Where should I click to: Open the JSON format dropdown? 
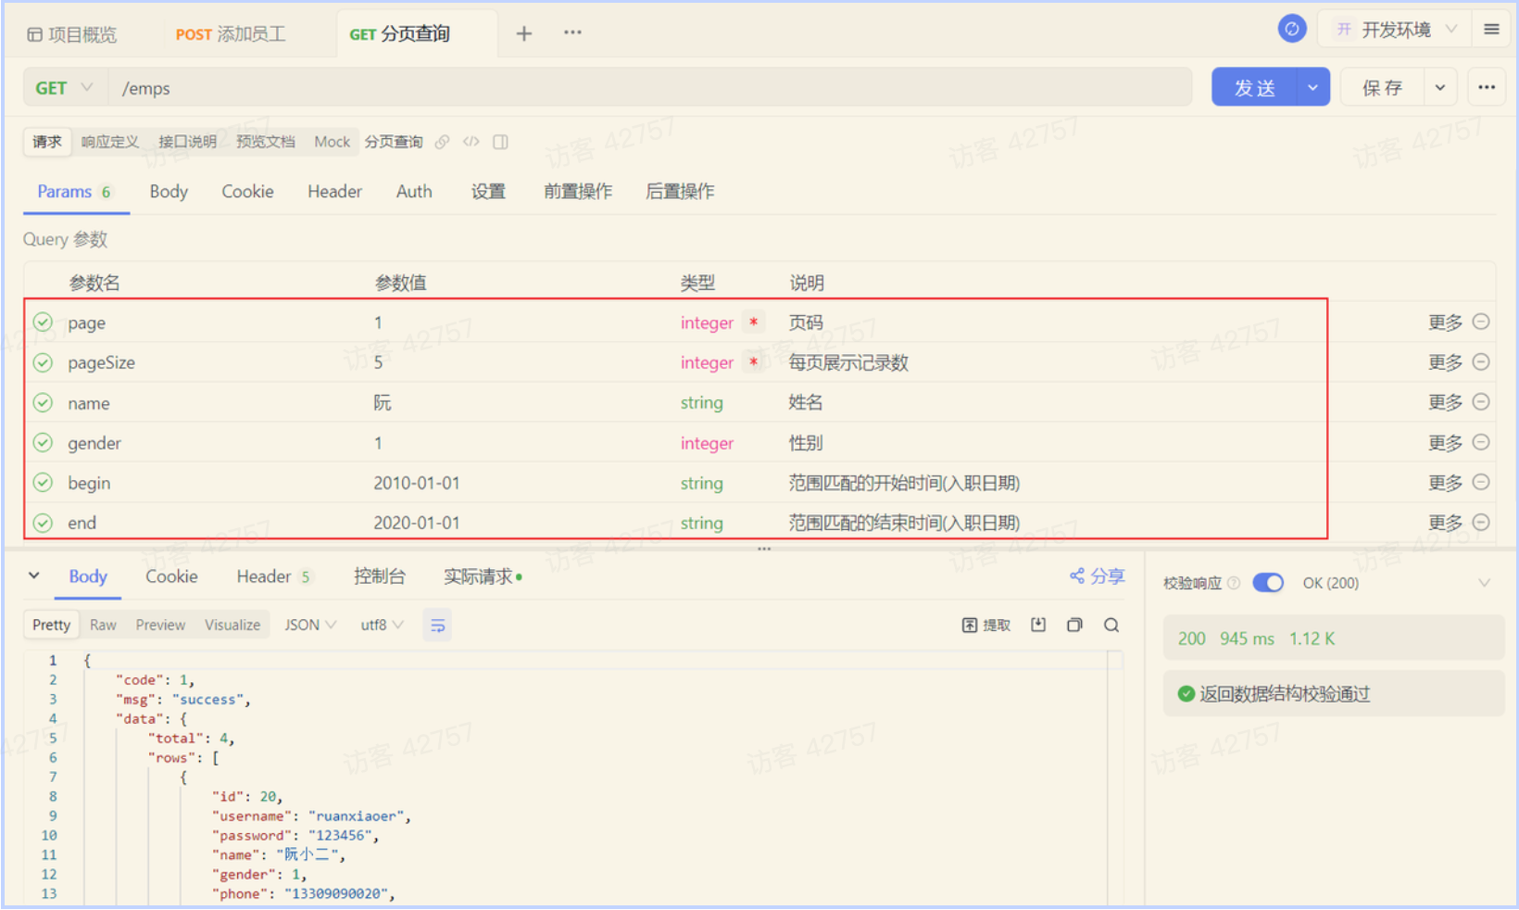tap(308, 625)
